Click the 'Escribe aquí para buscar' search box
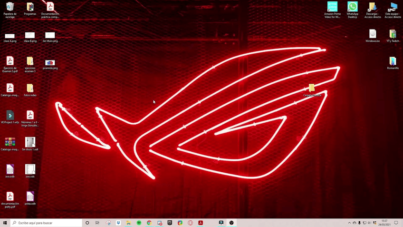The image size is (403, 227). pos(46,223)
